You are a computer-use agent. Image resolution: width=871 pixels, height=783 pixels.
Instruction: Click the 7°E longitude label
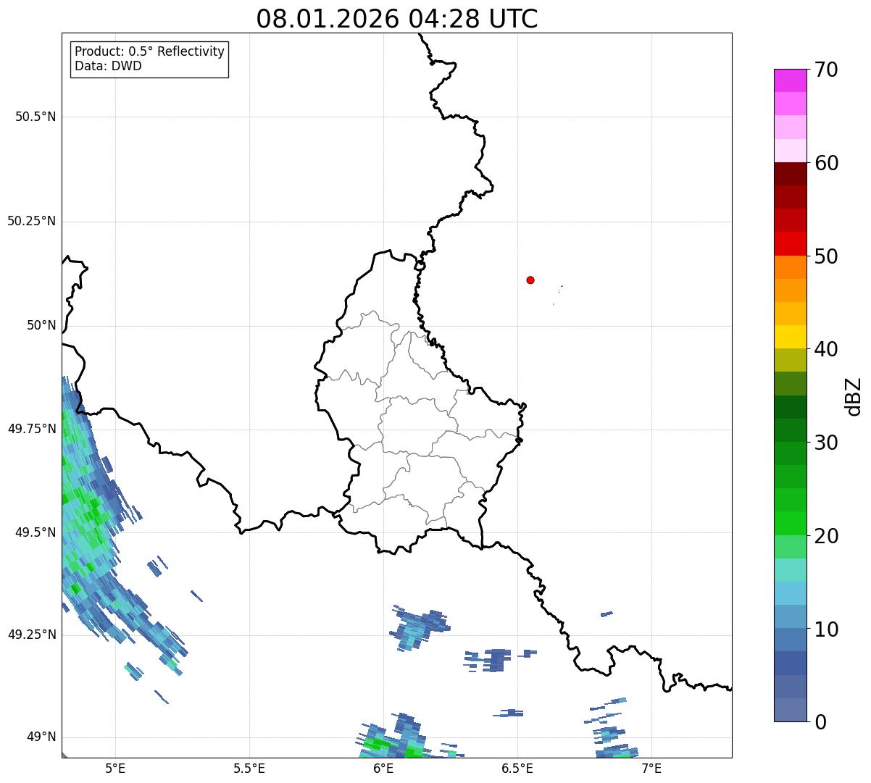pos(651,768)
